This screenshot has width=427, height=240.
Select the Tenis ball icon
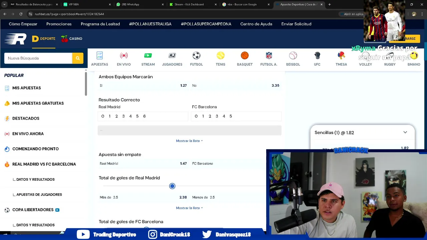coord(221,55)
